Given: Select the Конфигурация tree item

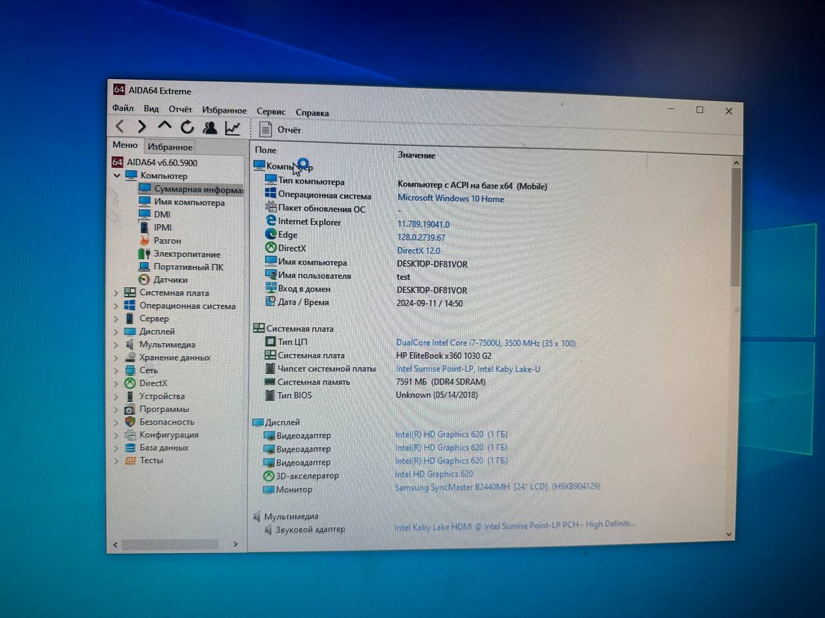Looking at the screenshot, I should pyautogui.click(x=162, y=435).
